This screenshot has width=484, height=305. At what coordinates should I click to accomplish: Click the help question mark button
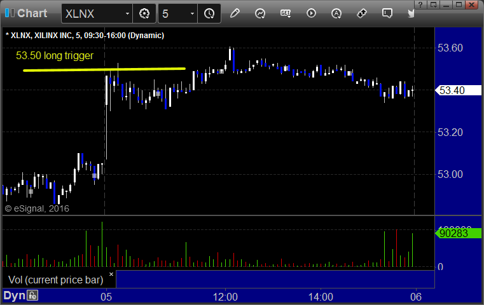click(420, 4)
